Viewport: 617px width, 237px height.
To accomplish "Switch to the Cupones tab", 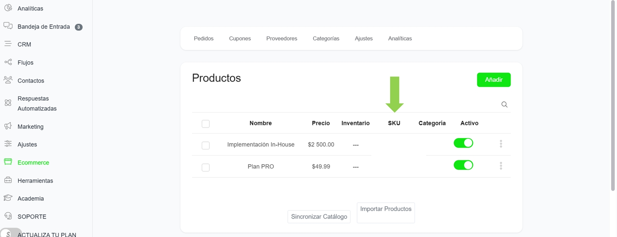I will pos(240,39).
